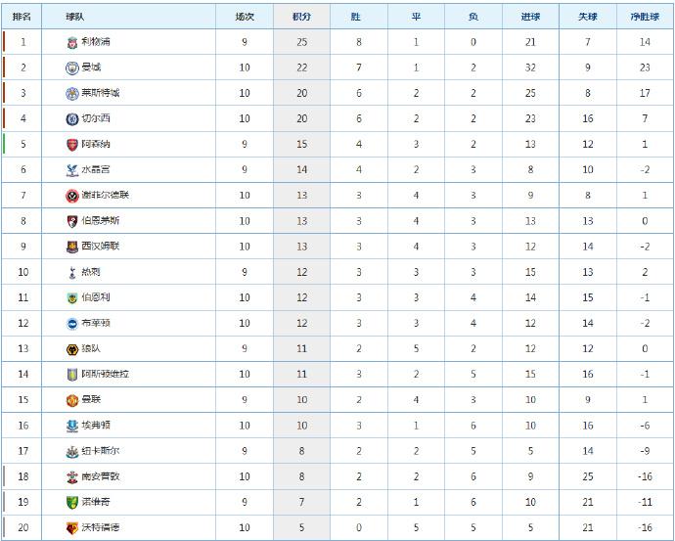Open the 诺维奇 team link
This screenshot has height=541, width=675.
pos(96,502)
